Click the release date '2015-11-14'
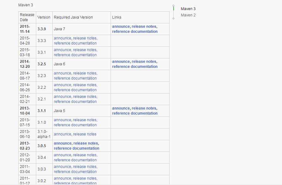The height and width of the screenshot is (185, 282). (x=25, y=29)
